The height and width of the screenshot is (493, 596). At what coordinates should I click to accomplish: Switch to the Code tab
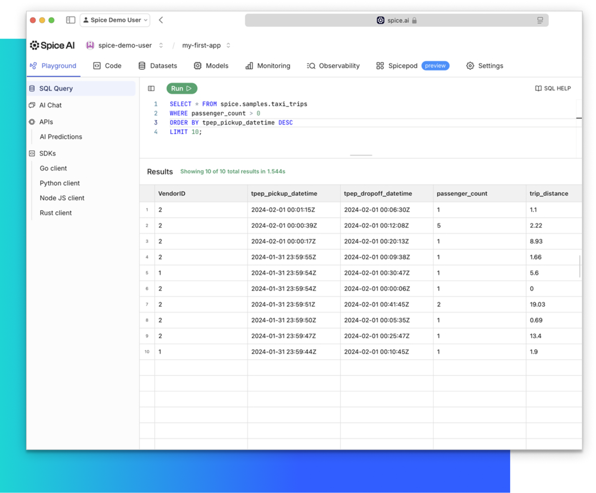click(x=108, y=66)
